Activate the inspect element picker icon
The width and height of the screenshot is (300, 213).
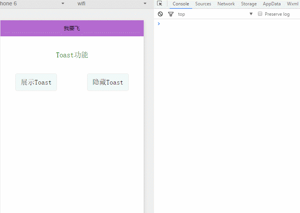pyautogui.click(x=160, y=4)
